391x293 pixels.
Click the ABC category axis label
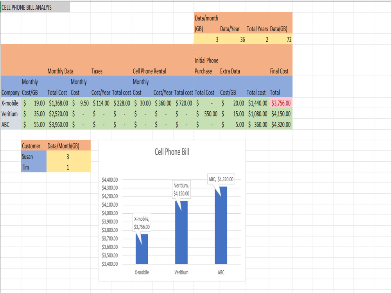[221, 272]
